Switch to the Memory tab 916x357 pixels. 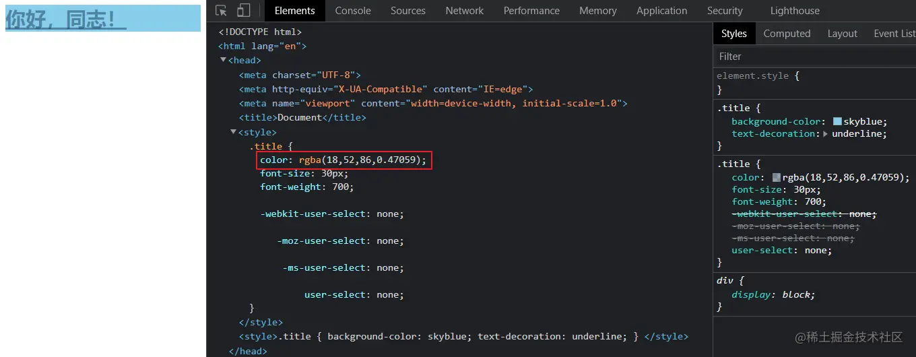598,11
